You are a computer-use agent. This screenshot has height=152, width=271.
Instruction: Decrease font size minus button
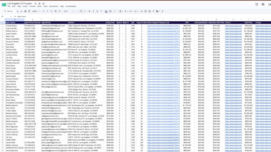click(x=77, y=12)
